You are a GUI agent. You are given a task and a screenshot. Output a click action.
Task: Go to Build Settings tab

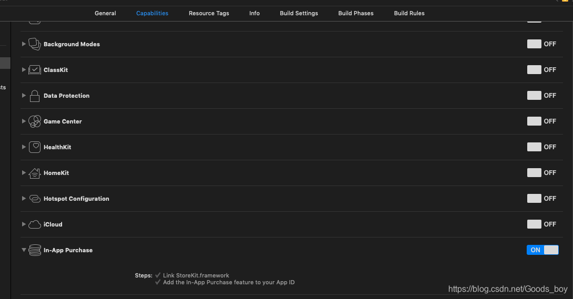coord(299,13)
